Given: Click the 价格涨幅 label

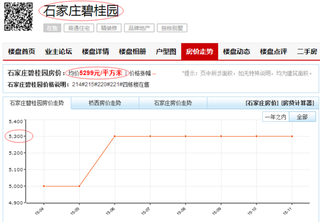Looking at the screenshot, I should (x=140, y=73).
